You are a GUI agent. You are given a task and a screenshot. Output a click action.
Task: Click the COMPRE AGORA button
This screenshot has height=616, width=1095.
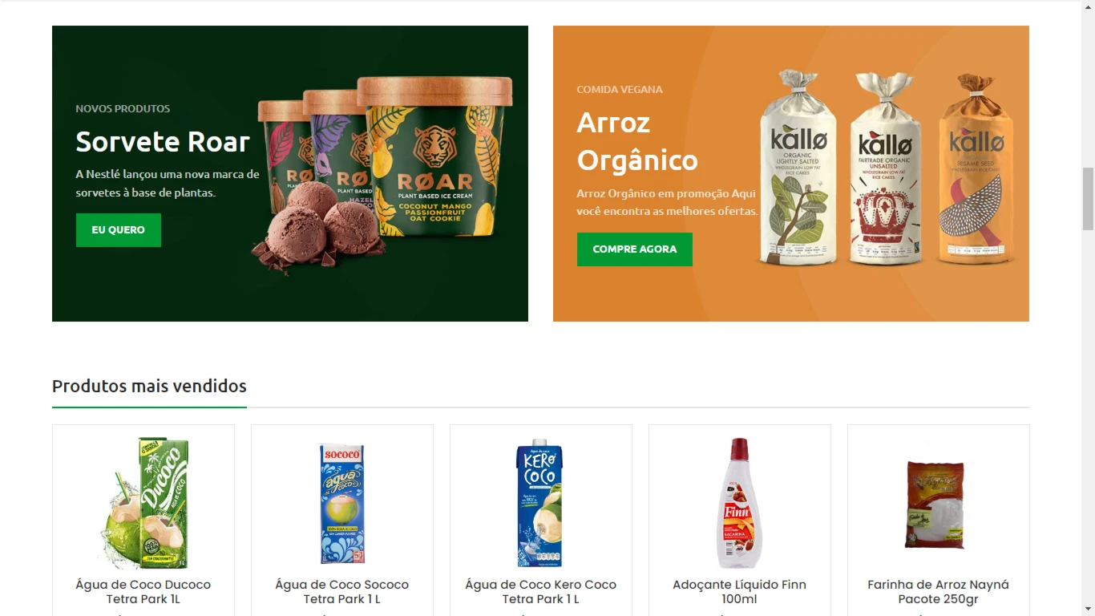635,249
